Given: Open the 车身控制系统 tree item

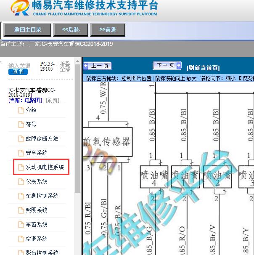Looking at the screenshot, I should (42, 196).
